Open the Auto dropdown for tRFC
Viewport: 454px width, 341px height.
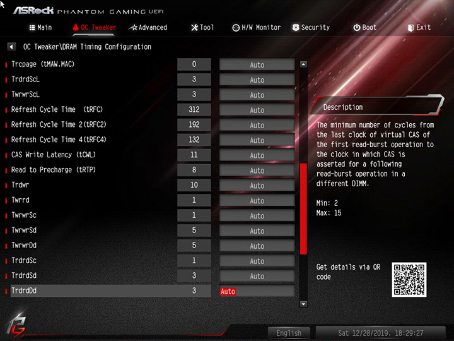pos(257,110)
